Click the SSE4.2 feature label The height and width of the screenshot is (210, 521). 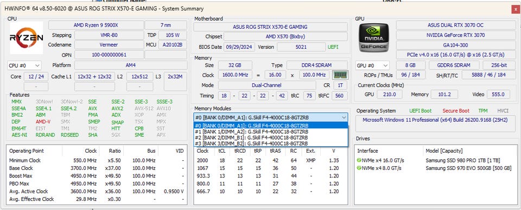68,108
